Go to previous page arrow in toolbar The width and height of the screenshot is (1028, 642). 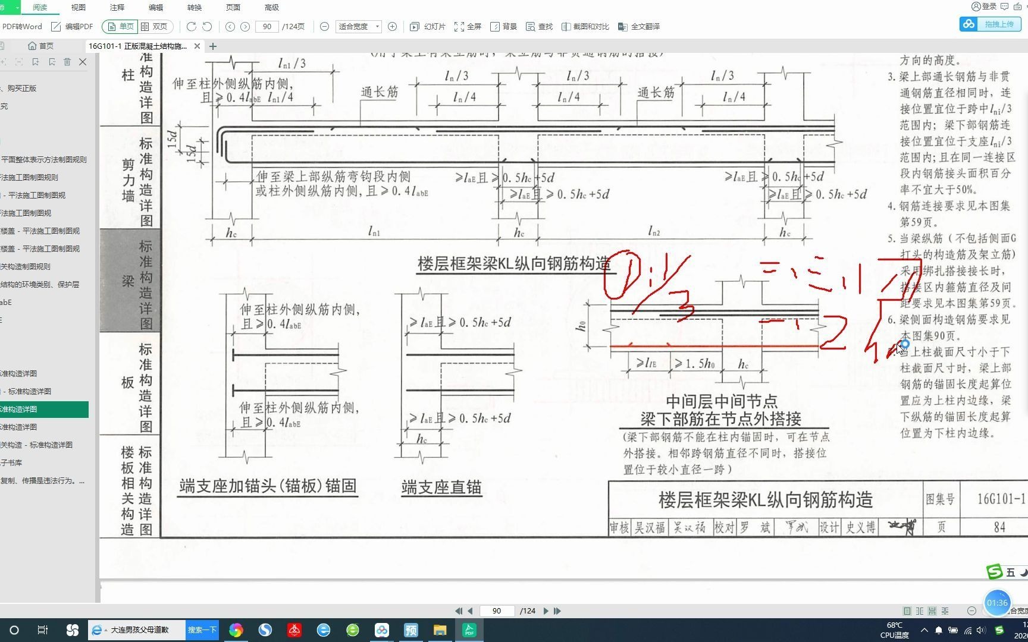pos(230,26)
